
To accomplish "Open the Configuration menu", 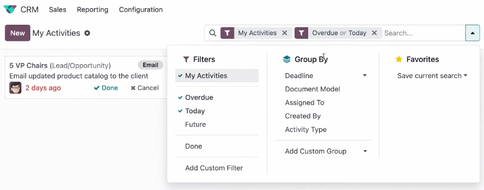I will tap(141, 10).
